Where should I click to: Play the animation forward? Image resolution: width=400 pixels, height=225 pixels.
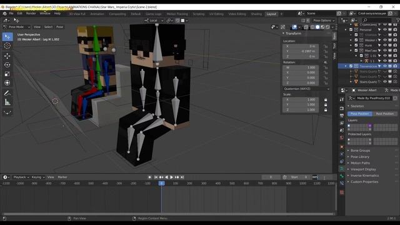pos(172,177)
